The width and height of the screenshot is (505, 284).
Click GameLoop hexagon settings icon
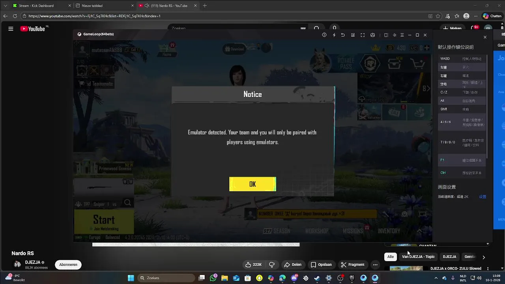point(372,35)
